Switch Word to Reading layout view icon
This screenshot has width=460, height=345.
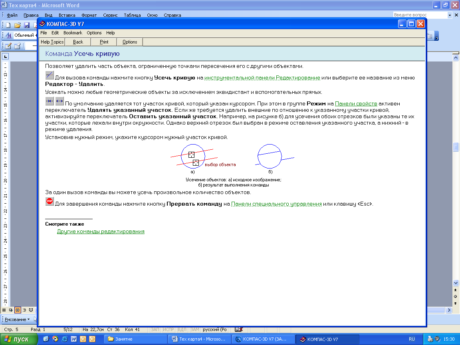click(x=31, y=310)
